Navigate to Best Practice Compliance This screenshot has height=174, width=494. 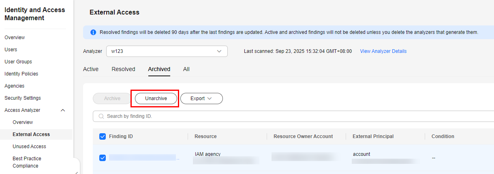pyautogui.click(x=27, y=162)
